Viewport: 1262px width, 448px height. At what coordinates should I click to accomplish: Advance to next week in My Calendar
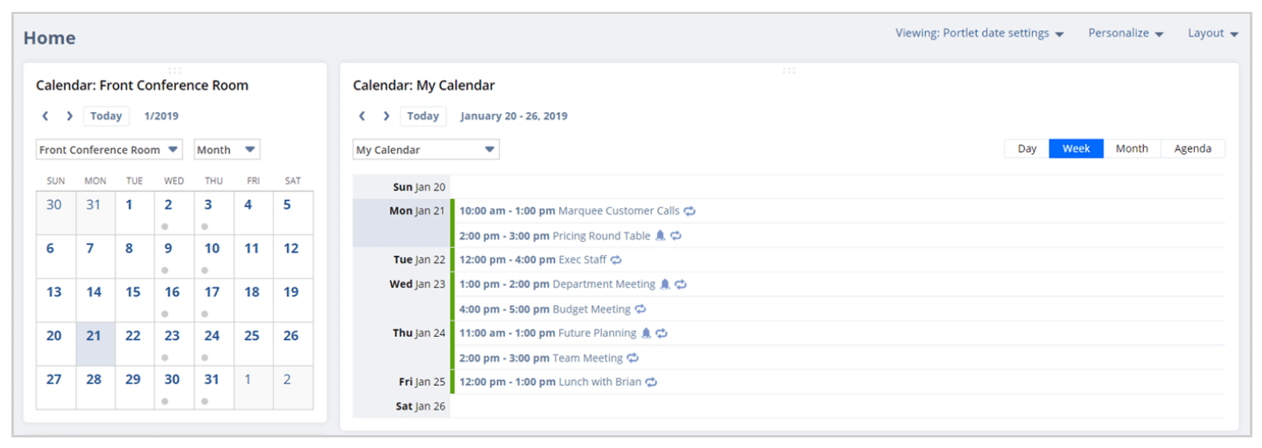click(386, 116)
